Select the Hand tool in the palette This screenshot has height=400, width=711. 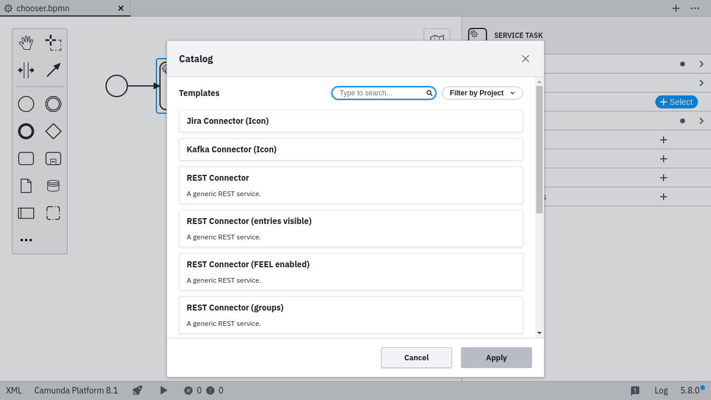pyautogui.click(x=26, y=42)
